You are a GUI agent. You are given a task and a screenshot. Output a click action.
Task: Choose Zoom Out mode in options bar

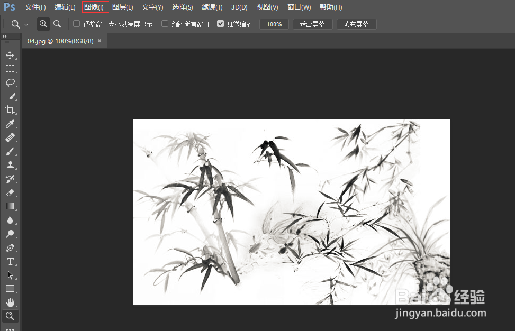(57, 24)
